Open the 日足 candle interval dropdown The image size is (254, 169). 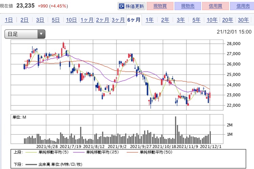pyautogui.click(x=25, y=34)
